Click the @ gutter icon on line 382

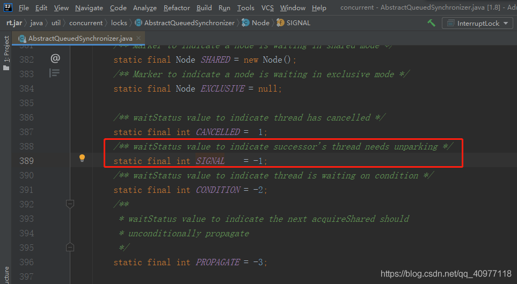pyautogui.click(x=55, y=58)
